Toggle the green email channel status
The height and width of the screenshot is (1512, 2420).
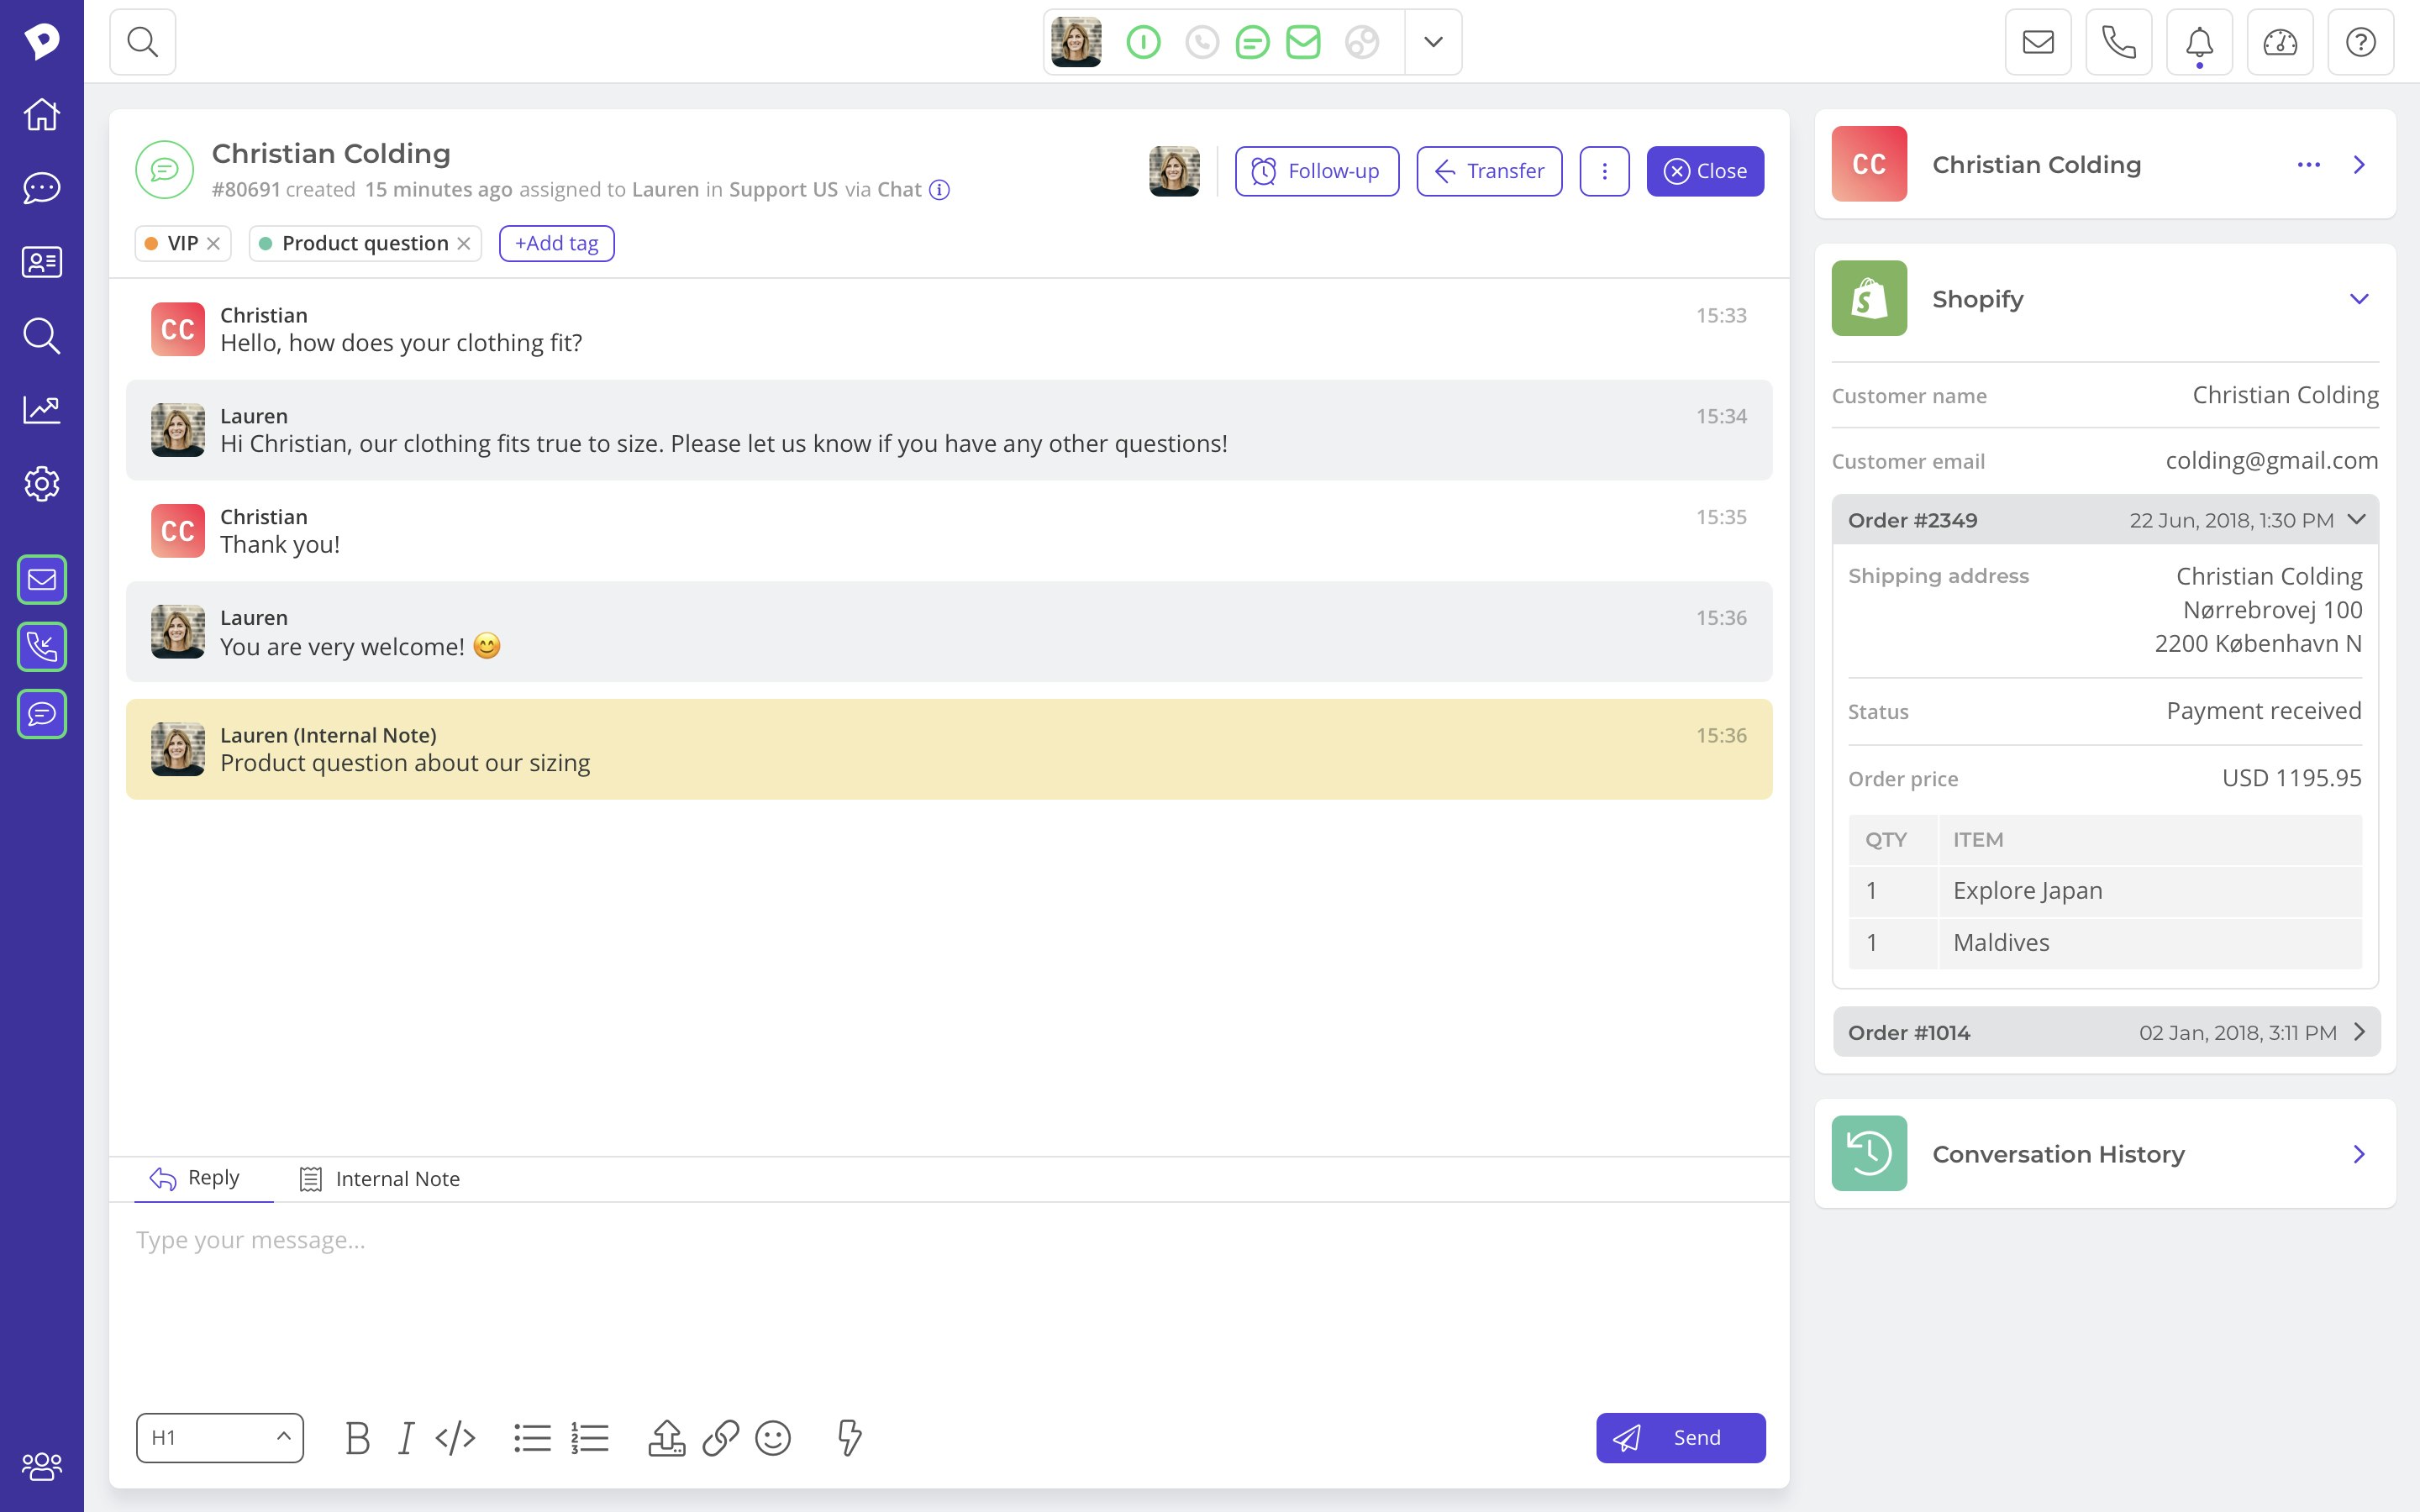tap(1303, 42)
